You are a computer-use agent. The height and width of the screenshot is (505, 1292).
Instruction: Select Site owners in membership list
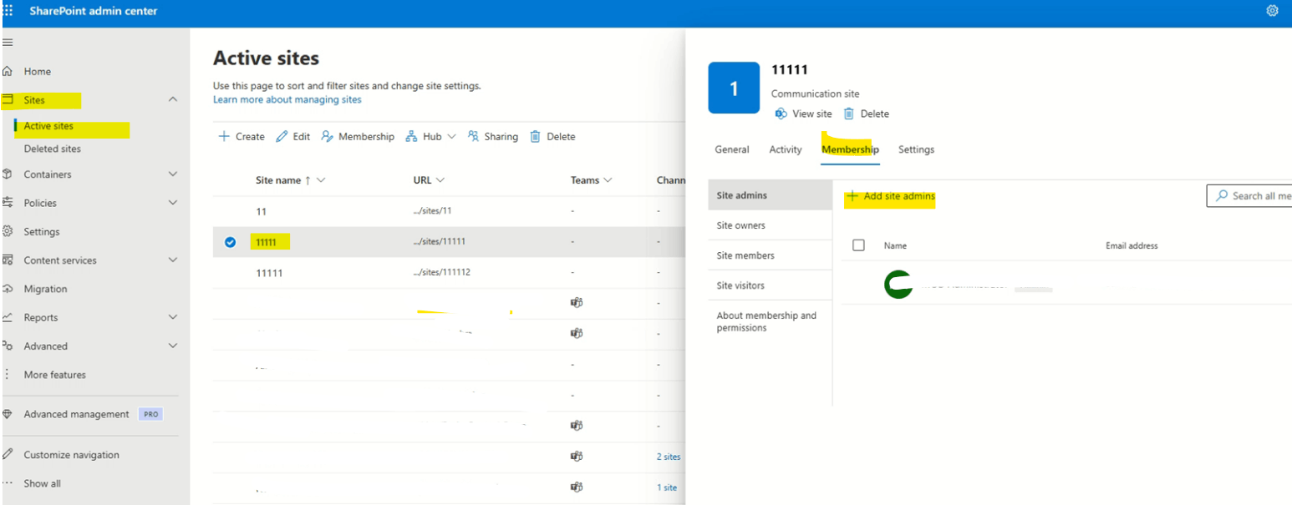point(770,225)
